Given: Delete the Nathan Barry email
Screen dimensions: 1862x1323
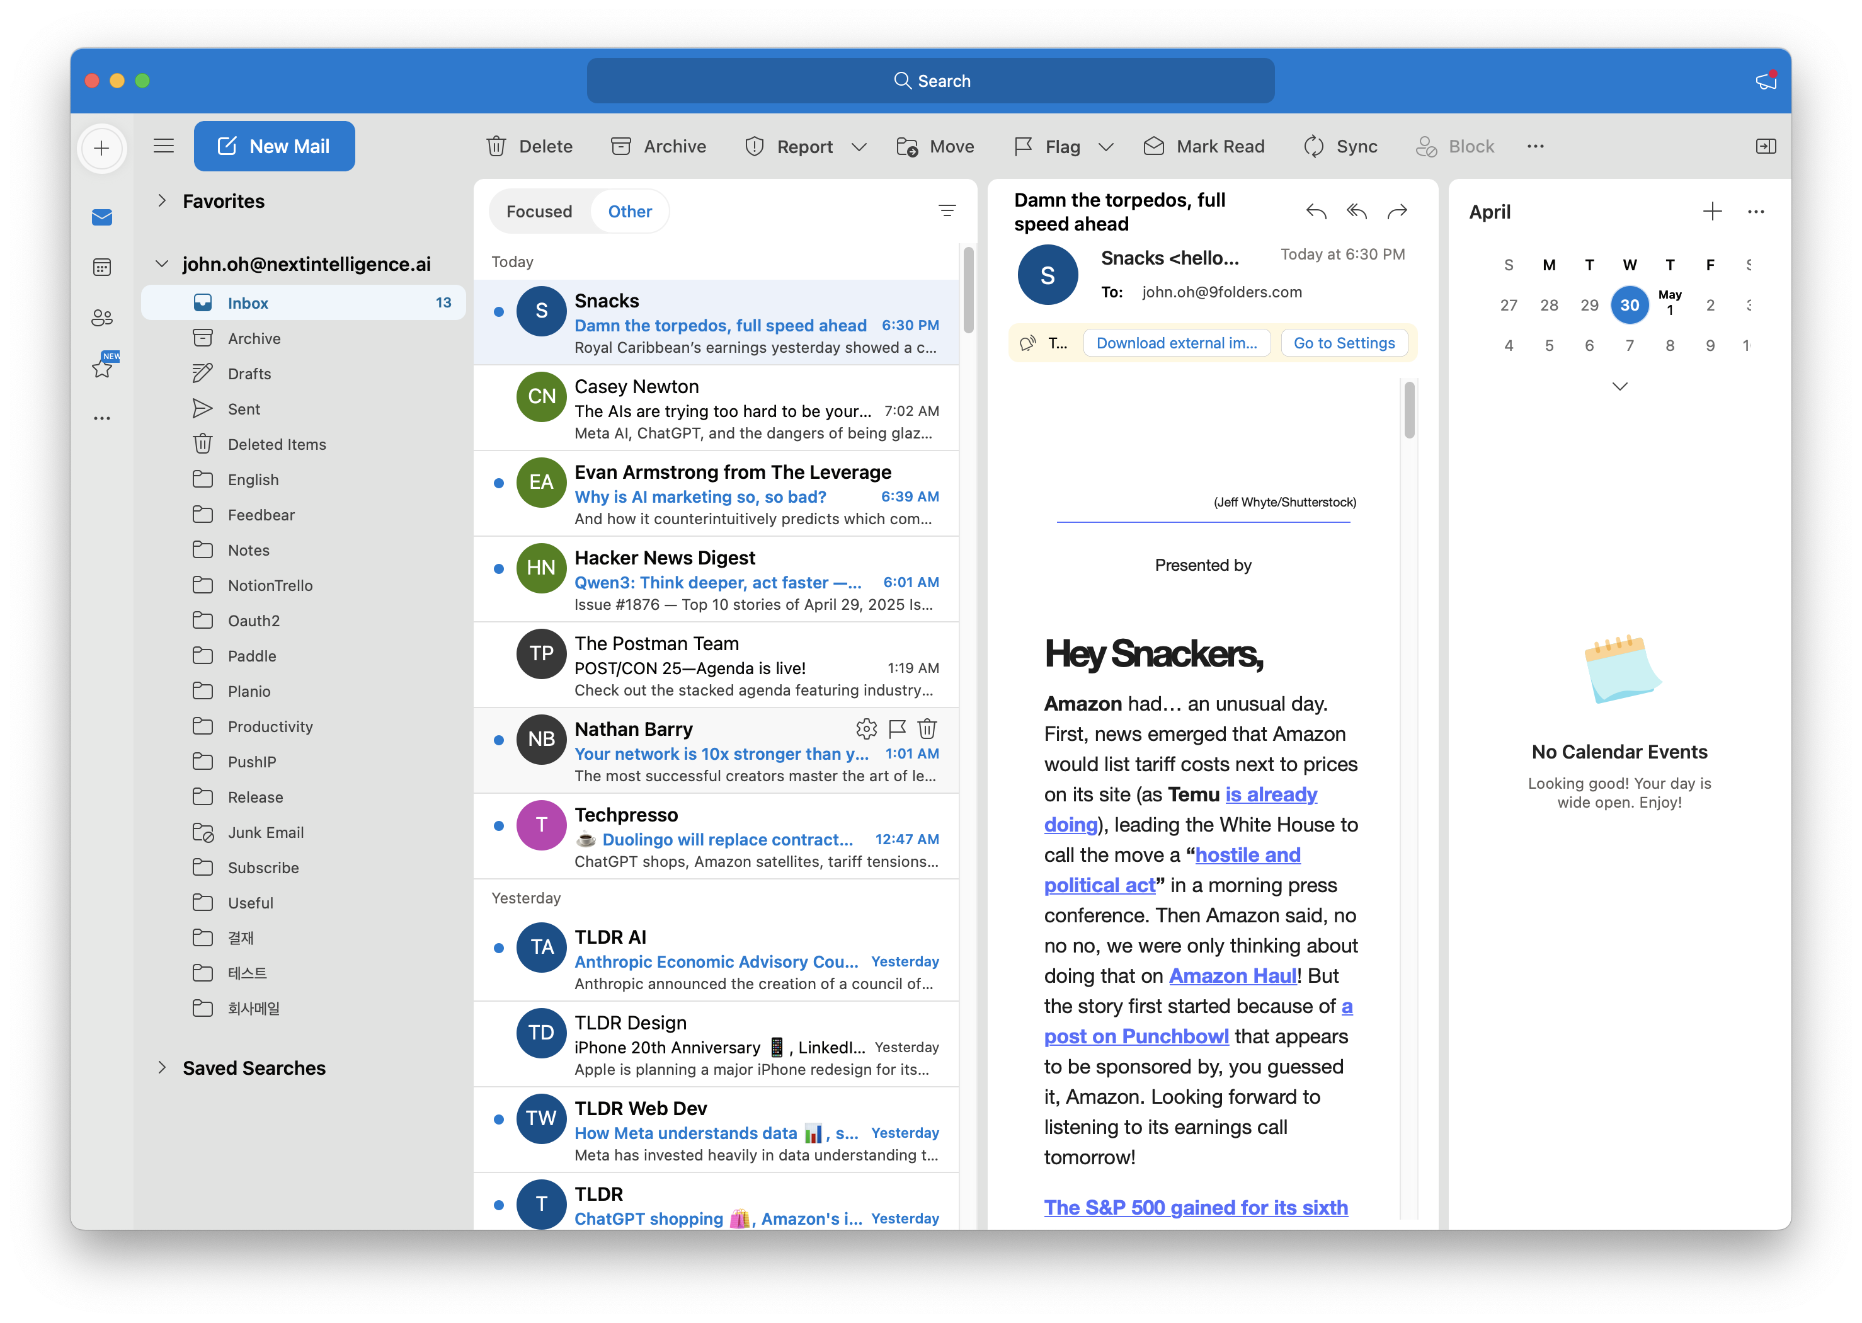Looking at the screenshot, I should click(x=927, y=728).
